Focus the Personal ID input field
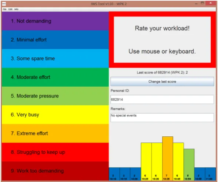218x182 pixels. click(162, 99)
